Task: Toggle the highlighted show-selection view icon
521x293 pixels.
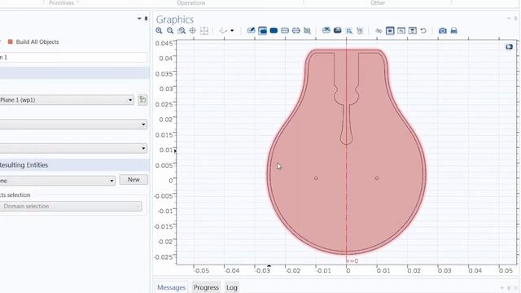Action: (390, 31)
